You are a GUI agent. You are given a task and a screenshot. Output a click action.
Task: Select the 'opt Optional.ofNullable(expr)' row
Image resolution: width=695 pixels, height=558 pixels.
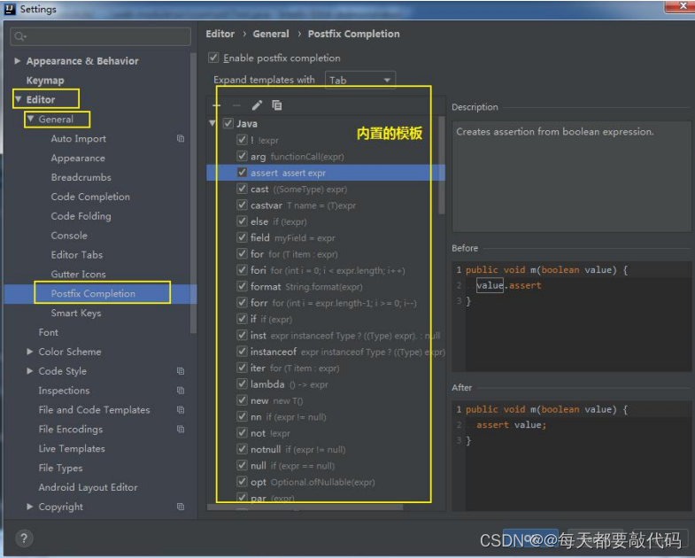[326, 482]
